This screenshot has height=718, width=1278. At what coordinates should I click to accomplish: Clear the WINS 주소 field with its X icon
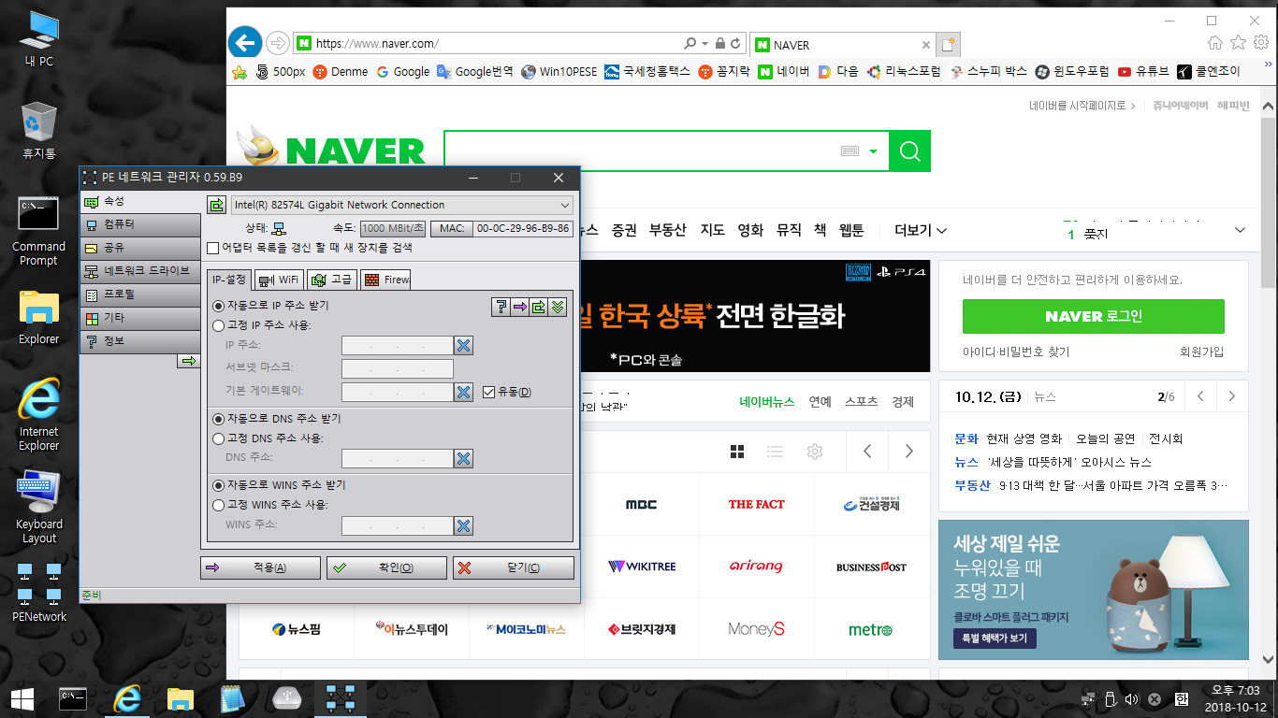tap(463, 525)
